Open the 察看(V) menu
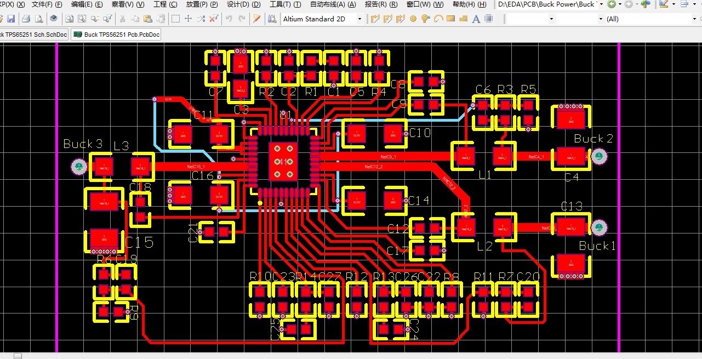The image size is (702, 359). tap(128, 4)
